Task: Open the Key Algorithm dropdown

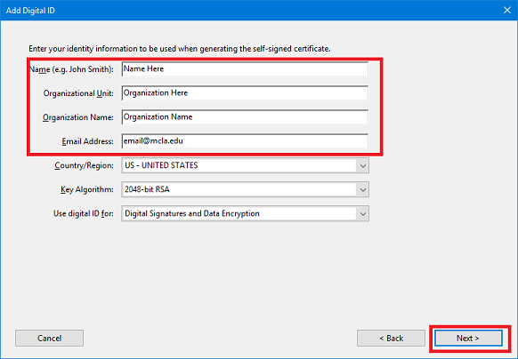Action: coord(245,189)
